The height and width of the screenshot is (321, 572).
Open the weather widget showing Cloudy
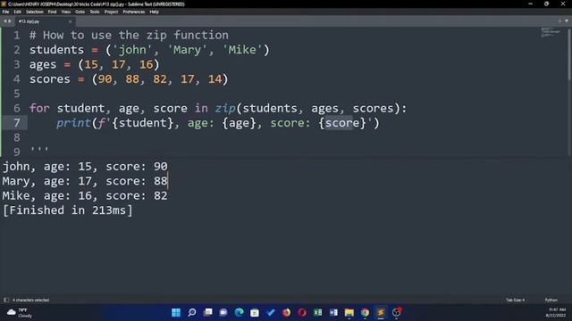tap(20, 313)
